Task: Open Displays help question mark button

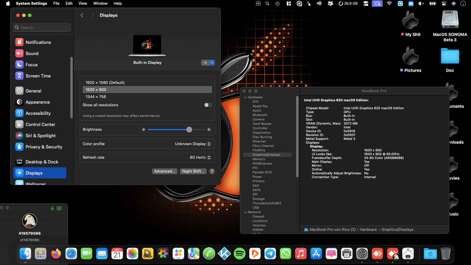Action: point(212,171)
